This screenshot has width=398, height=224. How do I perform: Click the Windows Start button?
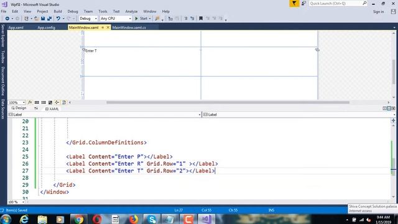(x=6, y=219)
